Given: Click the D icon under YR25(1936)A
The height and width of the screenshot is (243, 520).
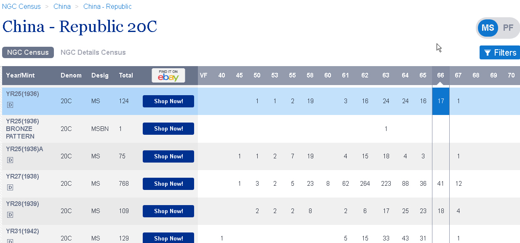Looking at the screenshot, I should pyautogui.click(x=11, y=160).
